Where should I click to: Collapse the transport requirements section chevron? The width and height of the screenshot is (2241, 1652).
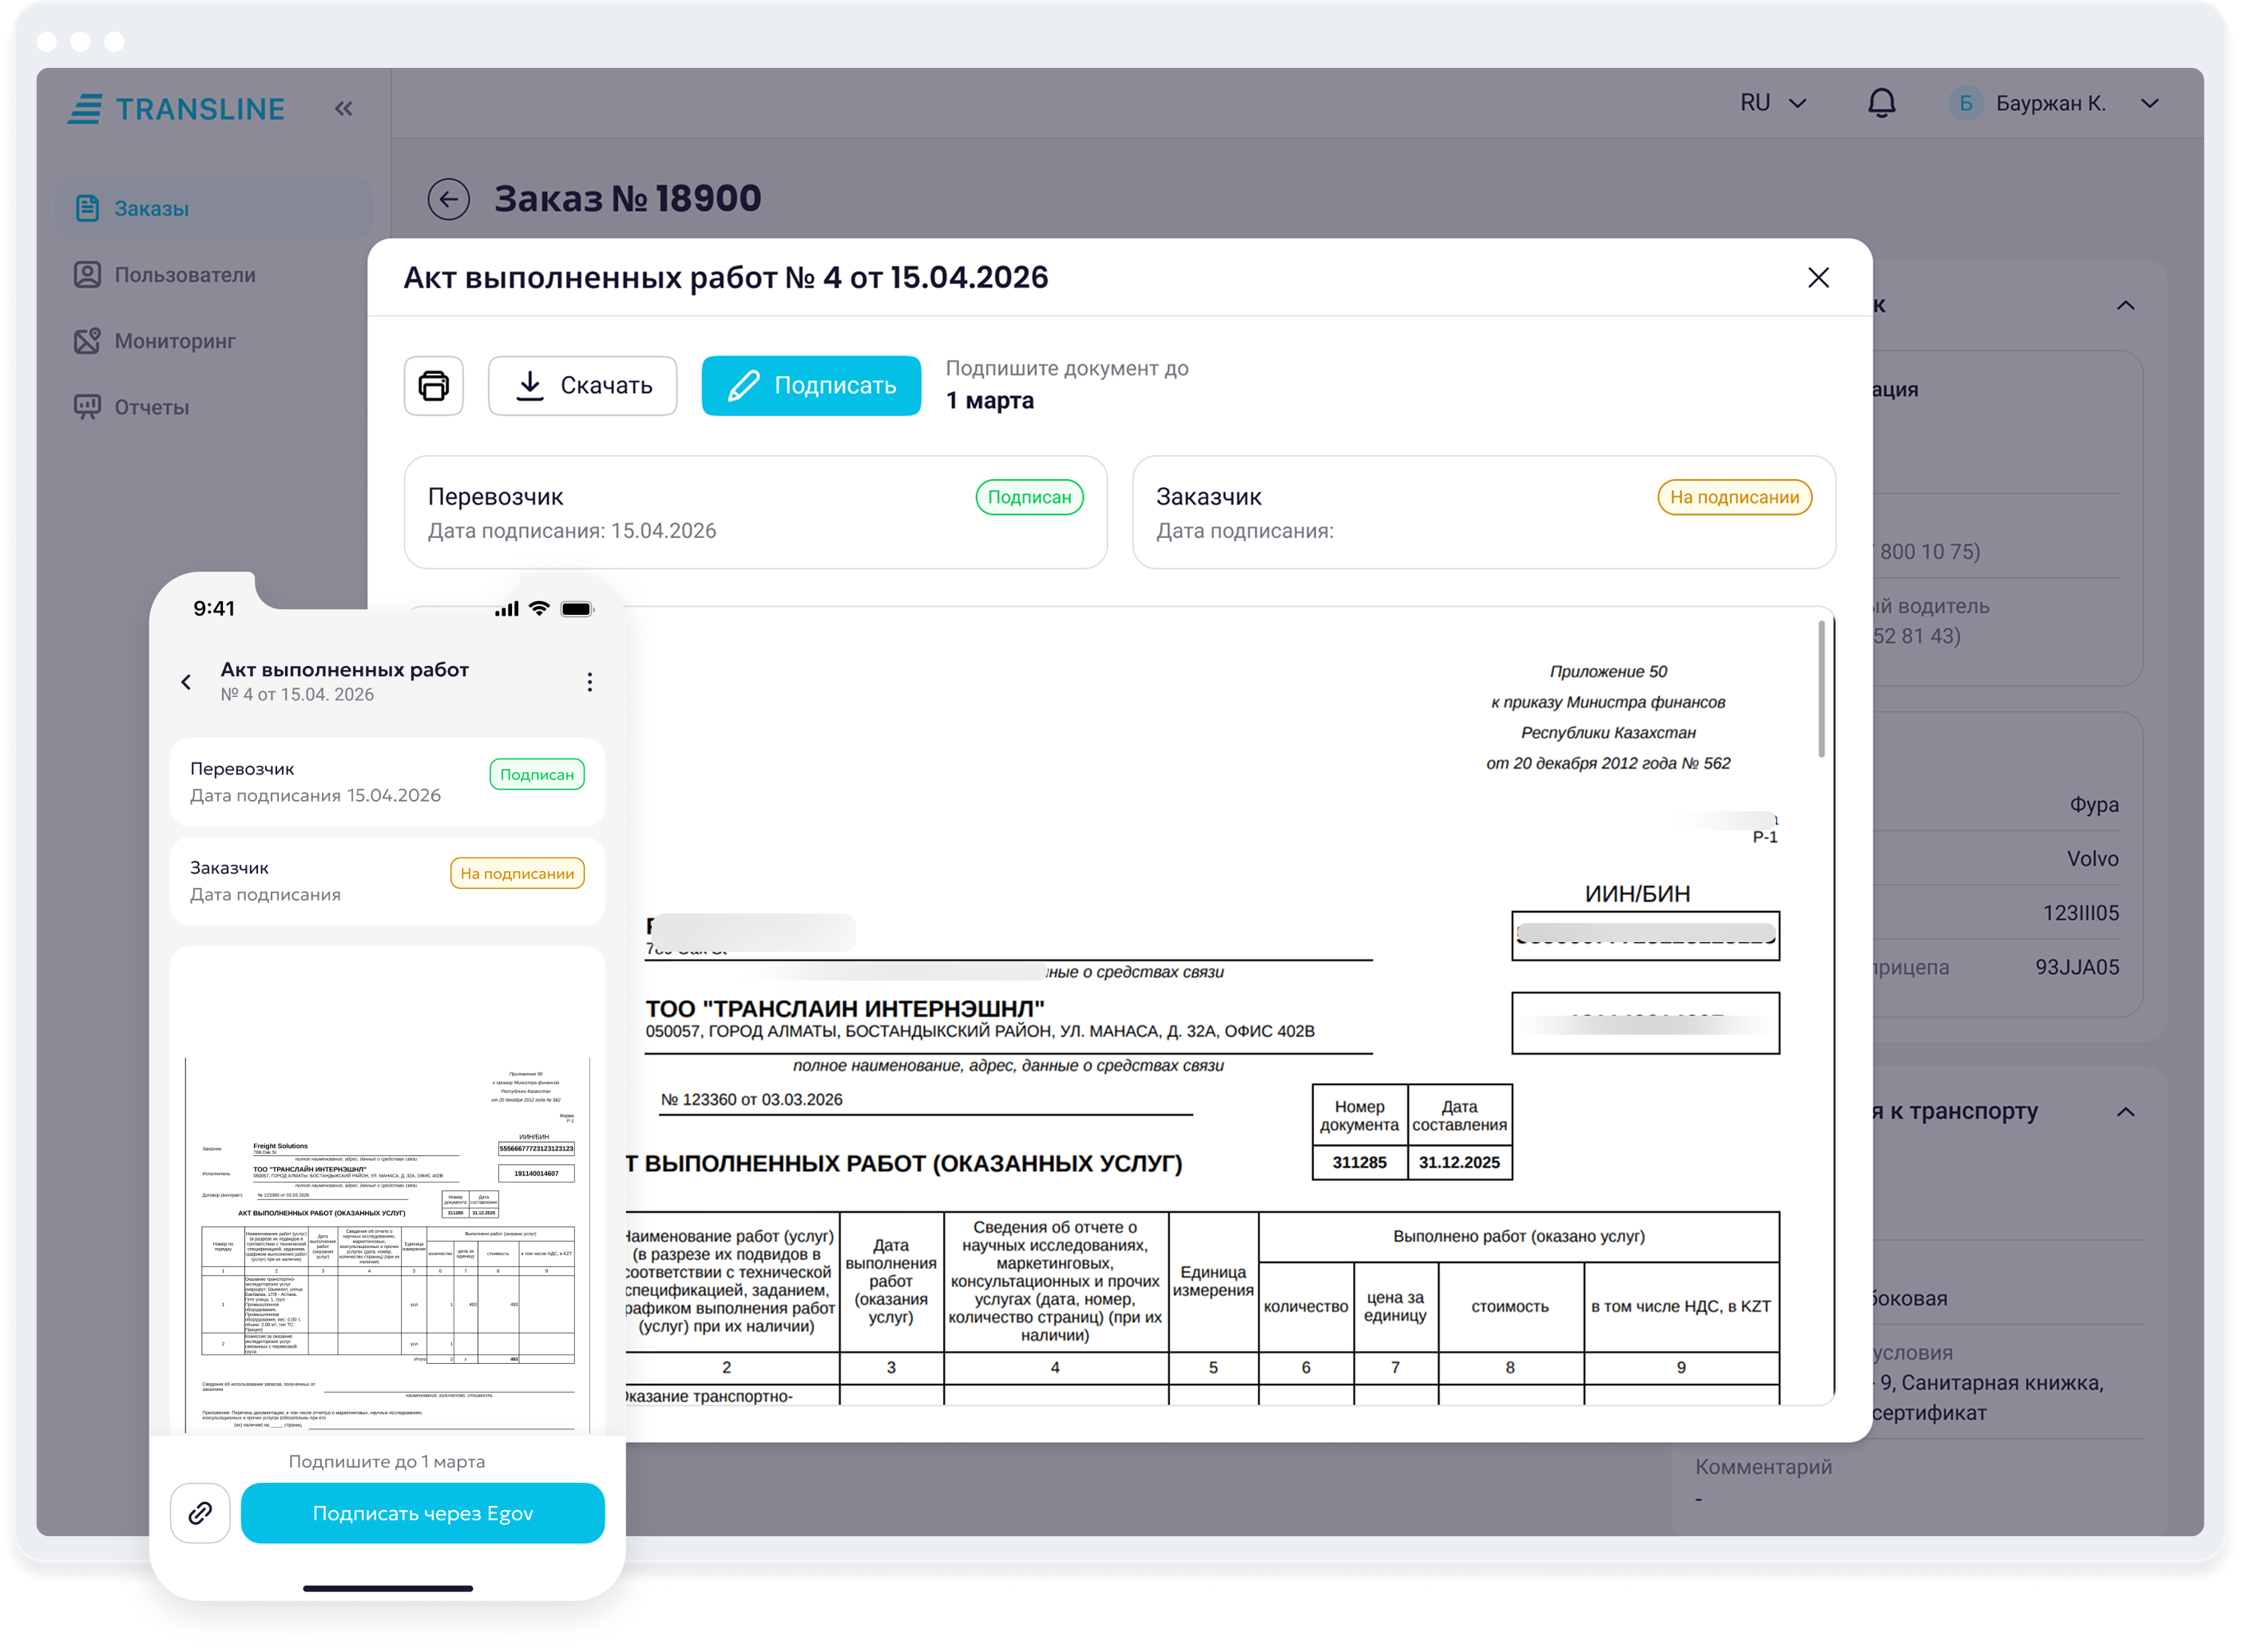coord(2126,1111)
